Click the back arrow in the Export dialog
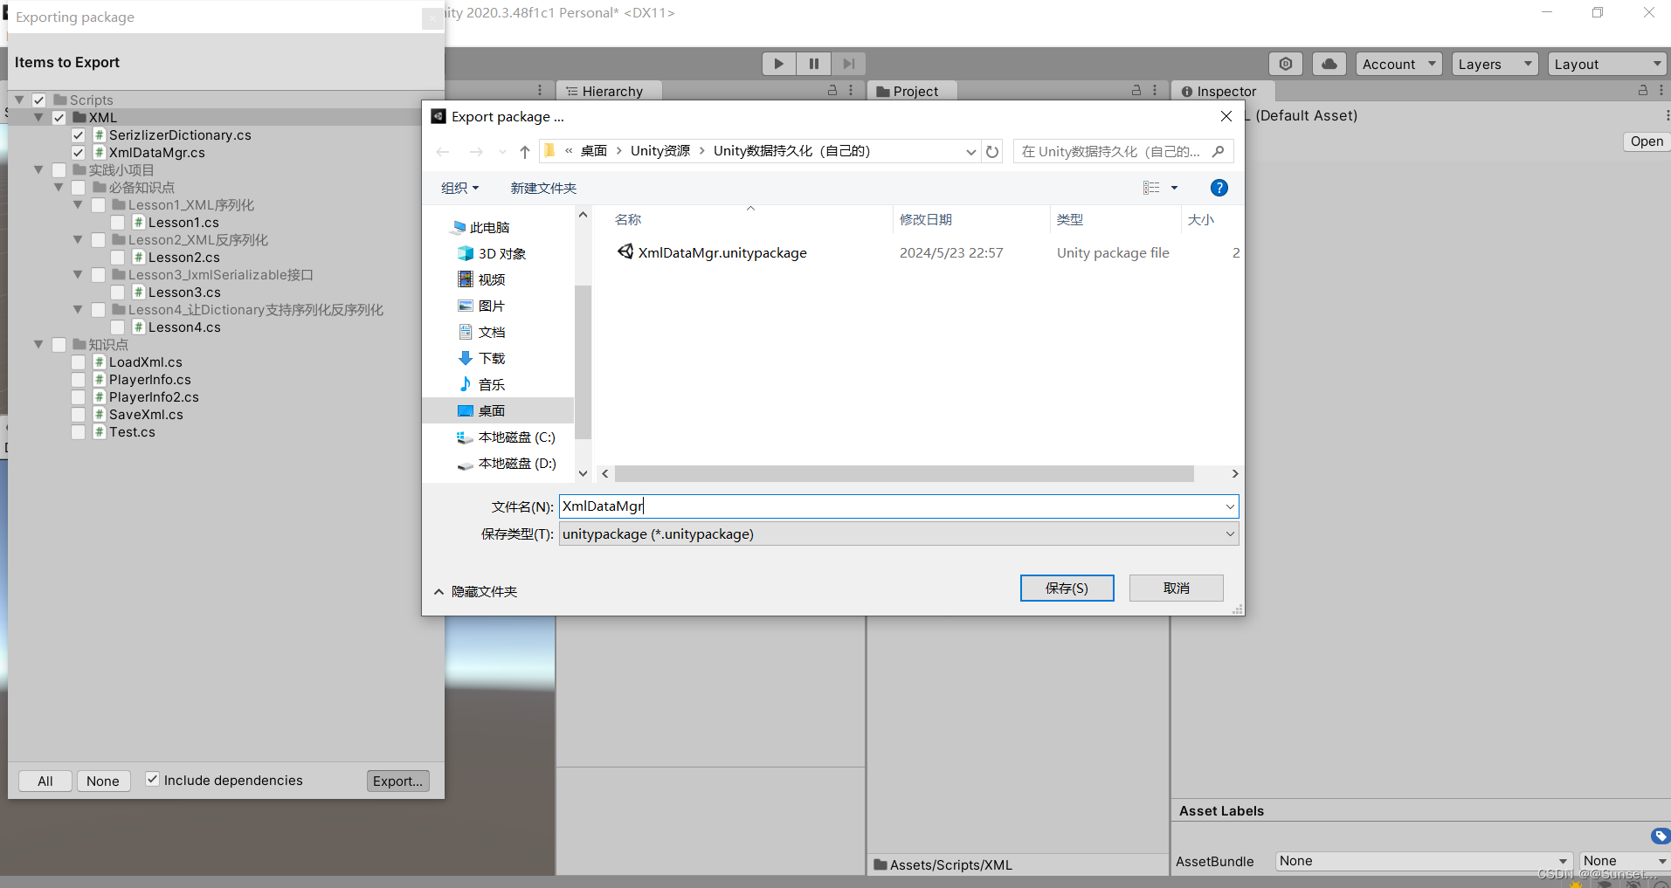Viewport: 1671px width, 888px height. pyautogui.click(x=443, y=152)
